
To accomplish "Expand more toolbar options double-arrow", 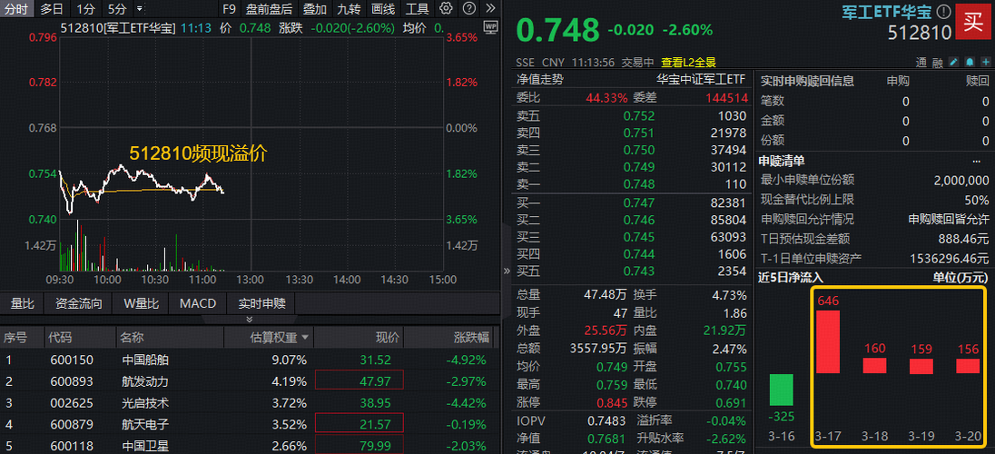I will tap(490, 9).
